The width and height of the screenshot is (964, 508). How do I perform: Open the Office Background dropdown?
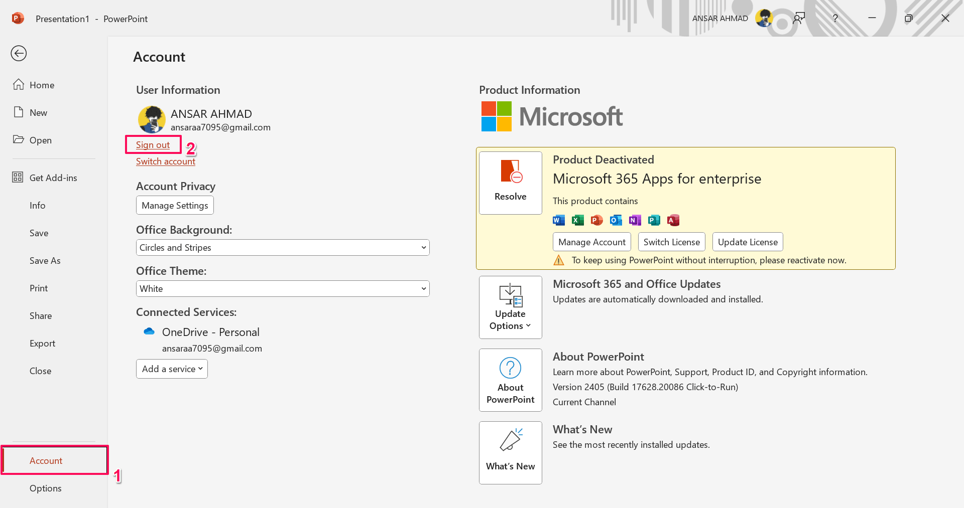coord(283,247)
